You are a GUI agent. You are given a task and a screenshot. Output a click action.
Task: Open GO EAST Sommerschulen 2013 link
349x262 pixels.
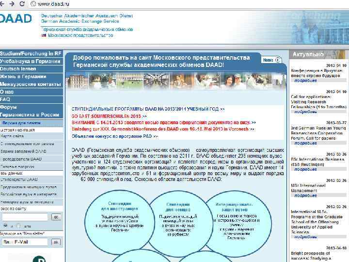click(x=109, y=116)
